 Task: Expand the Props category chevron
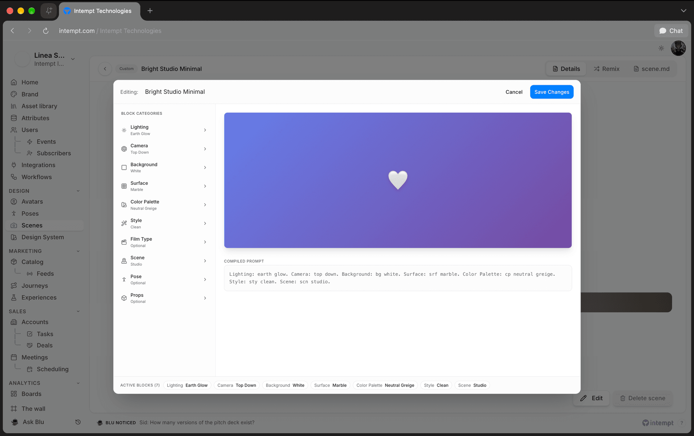coord(205,298)
